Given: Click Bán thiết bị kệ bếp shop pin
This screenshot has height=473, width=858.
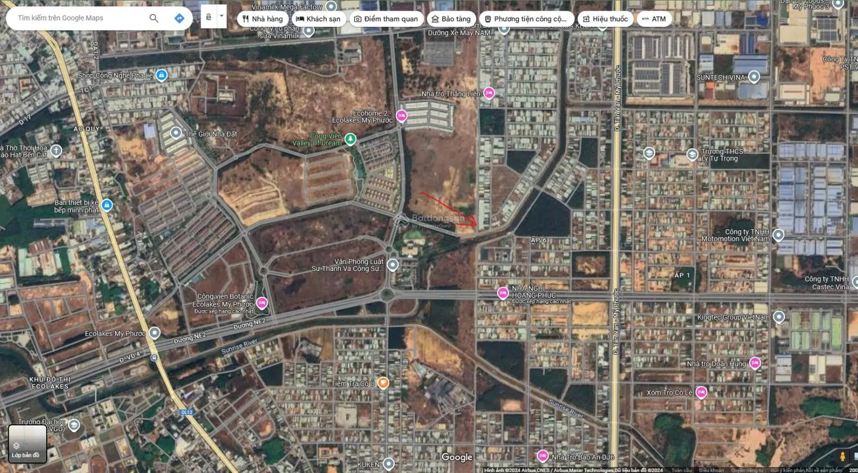Looking at the screenshot, I should (107, 205).
